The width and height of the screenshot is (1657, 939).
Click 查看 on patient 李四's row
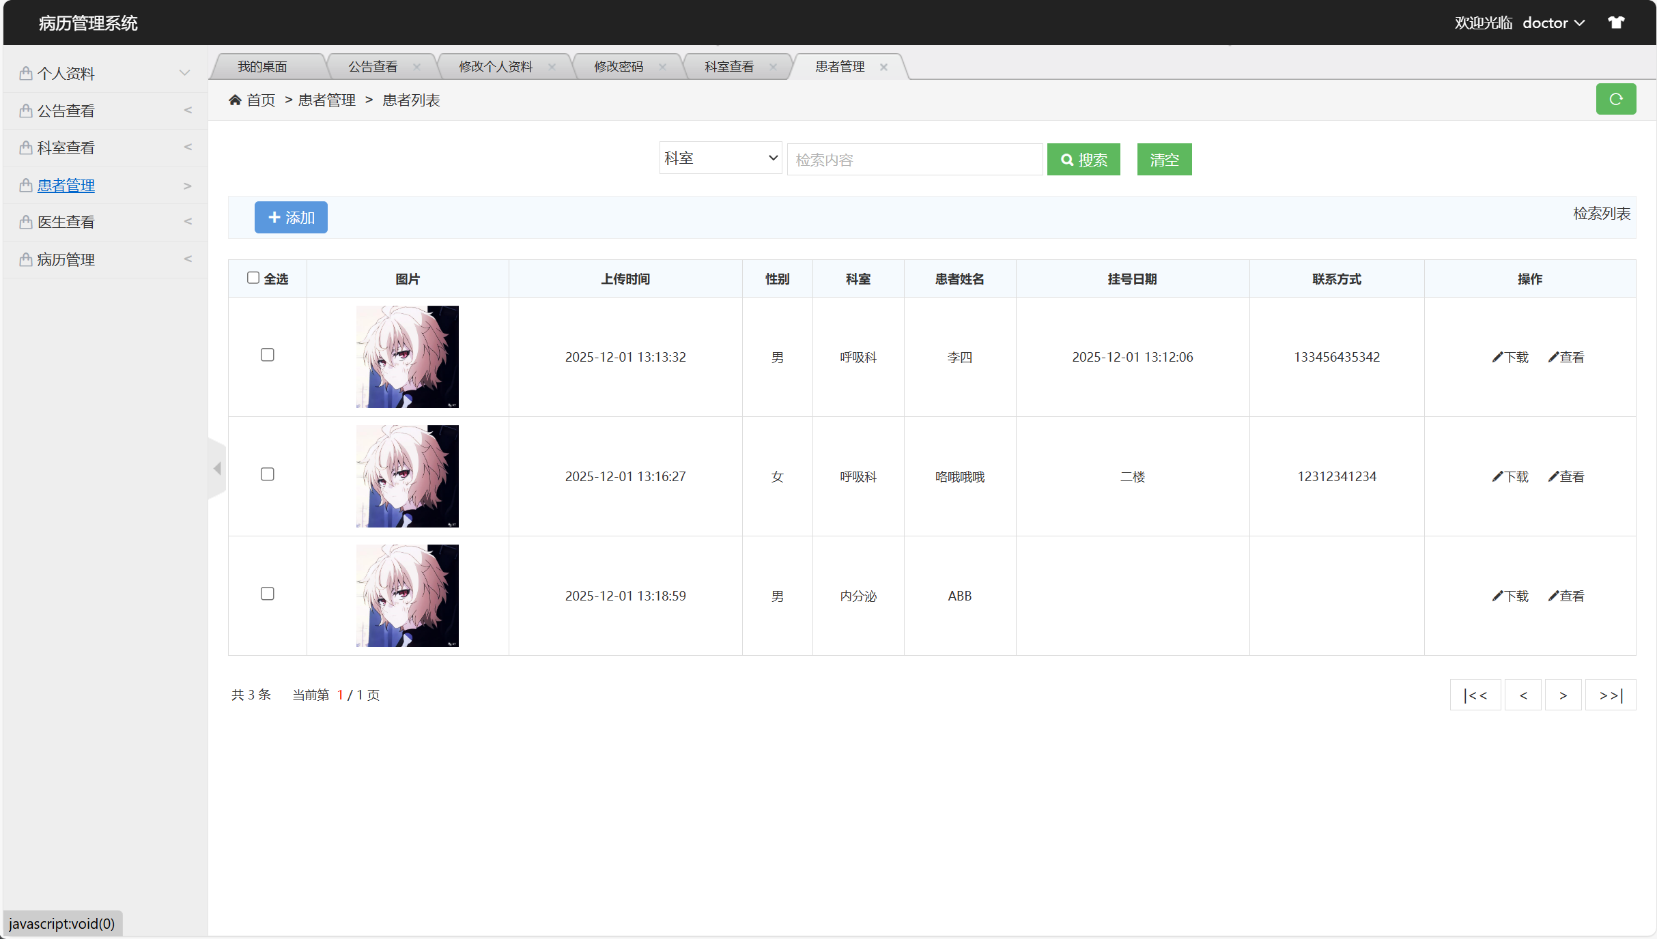pyautogui.click(x=1567, y=357)
